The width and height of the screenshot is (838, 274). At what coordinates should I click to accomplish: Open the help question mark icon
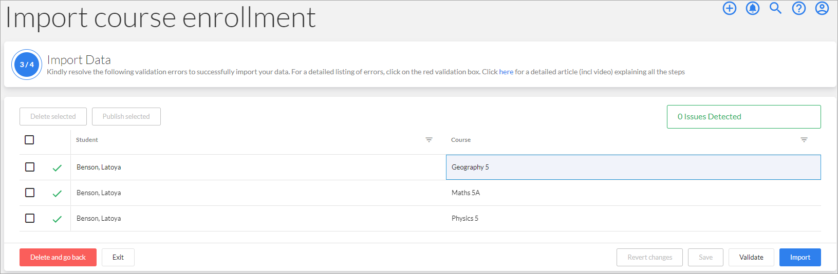click(x=799, y=8)
